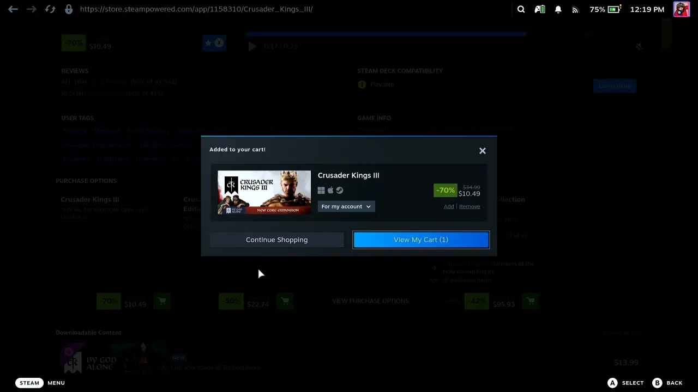
Task: Go forward using the browser forward arrow
Action: (31, 9)
